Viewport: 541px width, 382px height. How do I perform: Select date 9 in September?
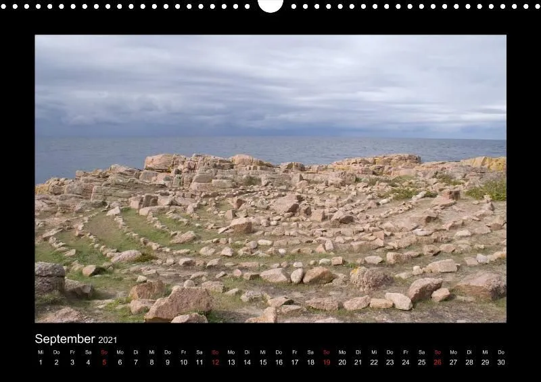click(168, 362)
